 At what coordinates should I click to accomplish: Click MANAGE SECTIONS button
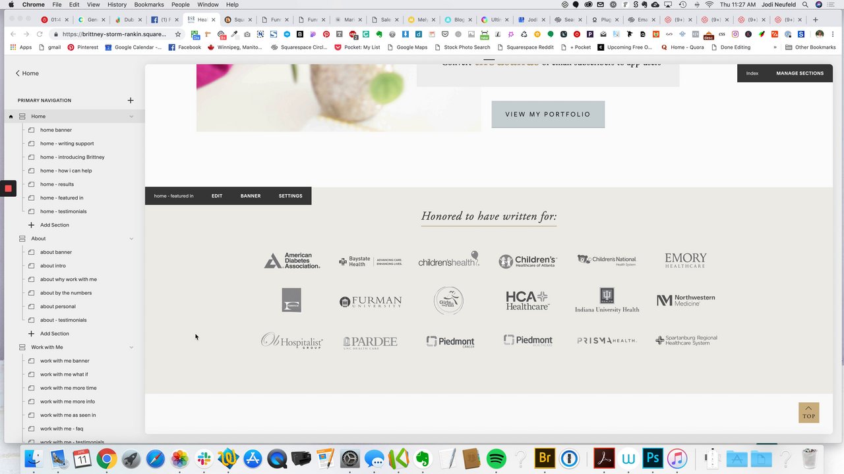coord(800,73)
